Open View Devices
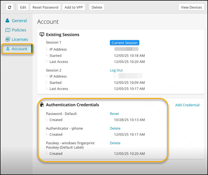 tap(191, 7)
